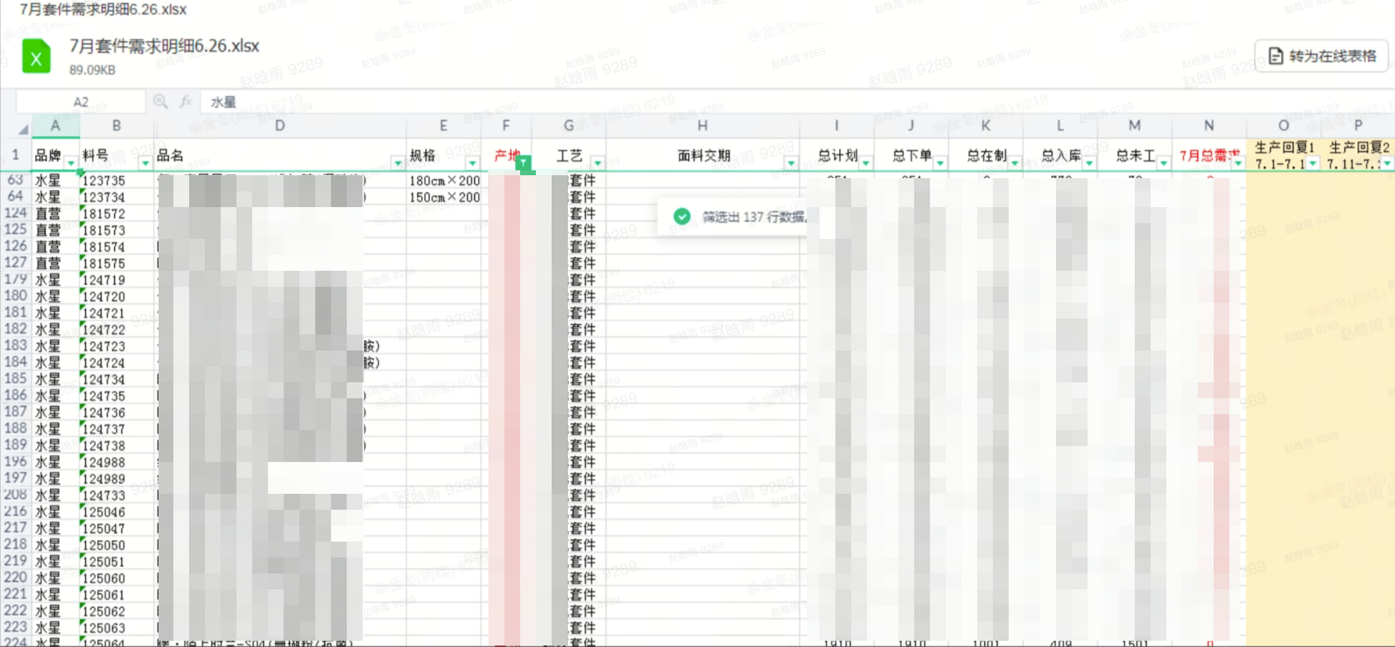Open the 品牌 column filter dropdown
The height and width of the screenshot is (647, 1395).
(71, 163)
